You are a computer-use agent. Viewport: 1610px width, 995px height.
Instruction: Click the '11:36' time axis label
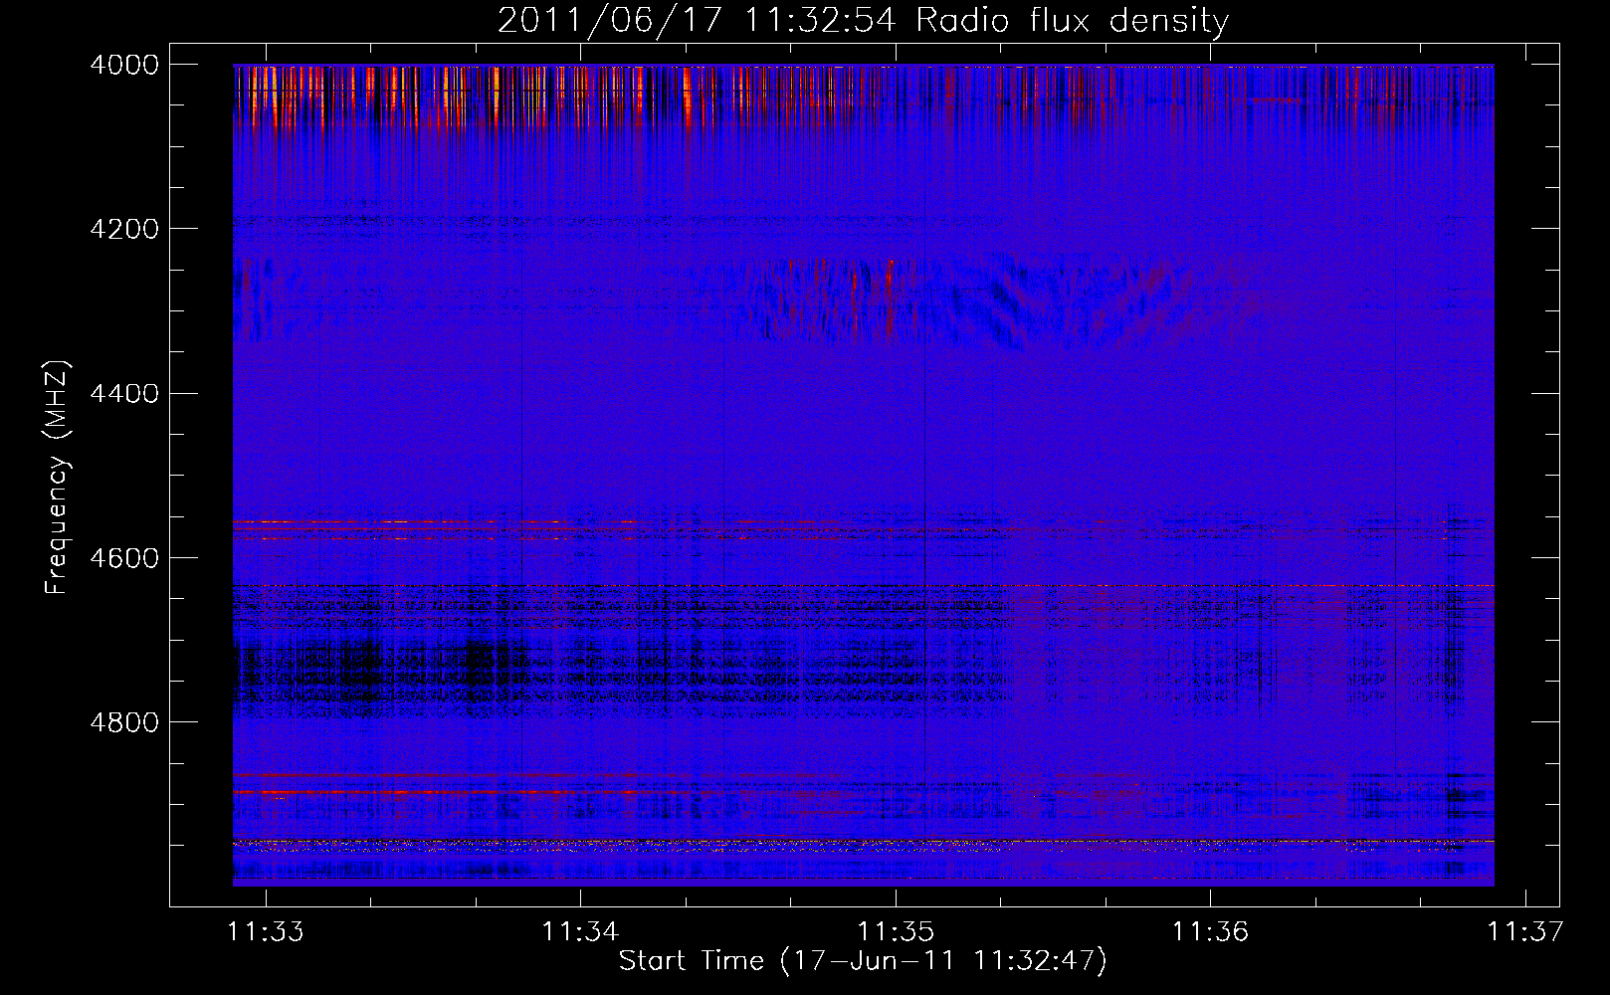coord(1211,932)
